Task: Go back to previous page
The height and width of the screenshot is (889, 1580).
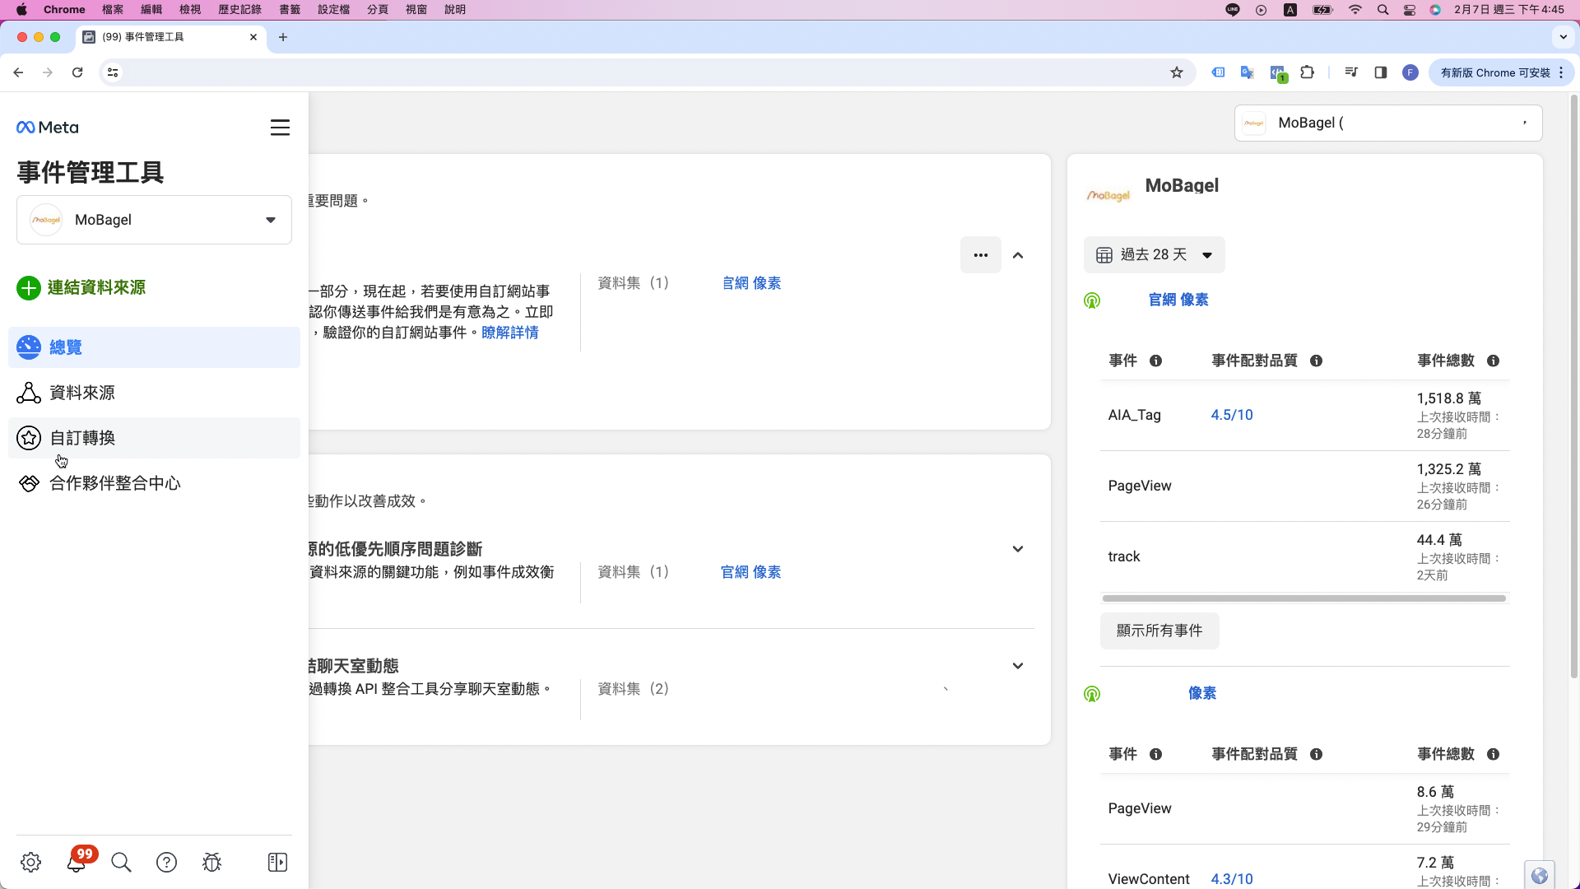Action: pos(18,72)
